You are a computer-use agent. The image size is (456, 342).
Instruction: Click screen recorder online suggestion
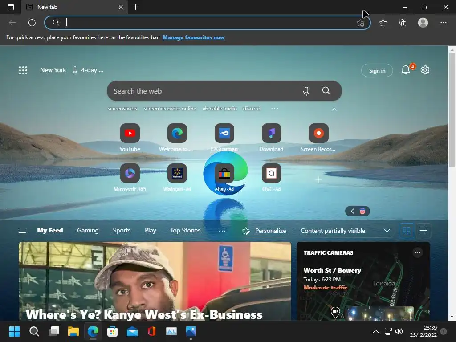[170, 109]
